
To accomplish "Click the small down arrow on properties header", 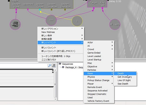I will (53, 72).
